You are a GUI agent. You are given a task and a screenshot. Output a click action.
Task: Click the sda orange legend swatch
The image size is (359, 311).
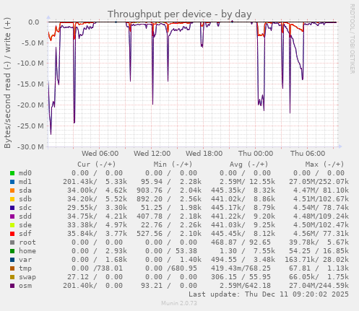click(x=12, y=190)
